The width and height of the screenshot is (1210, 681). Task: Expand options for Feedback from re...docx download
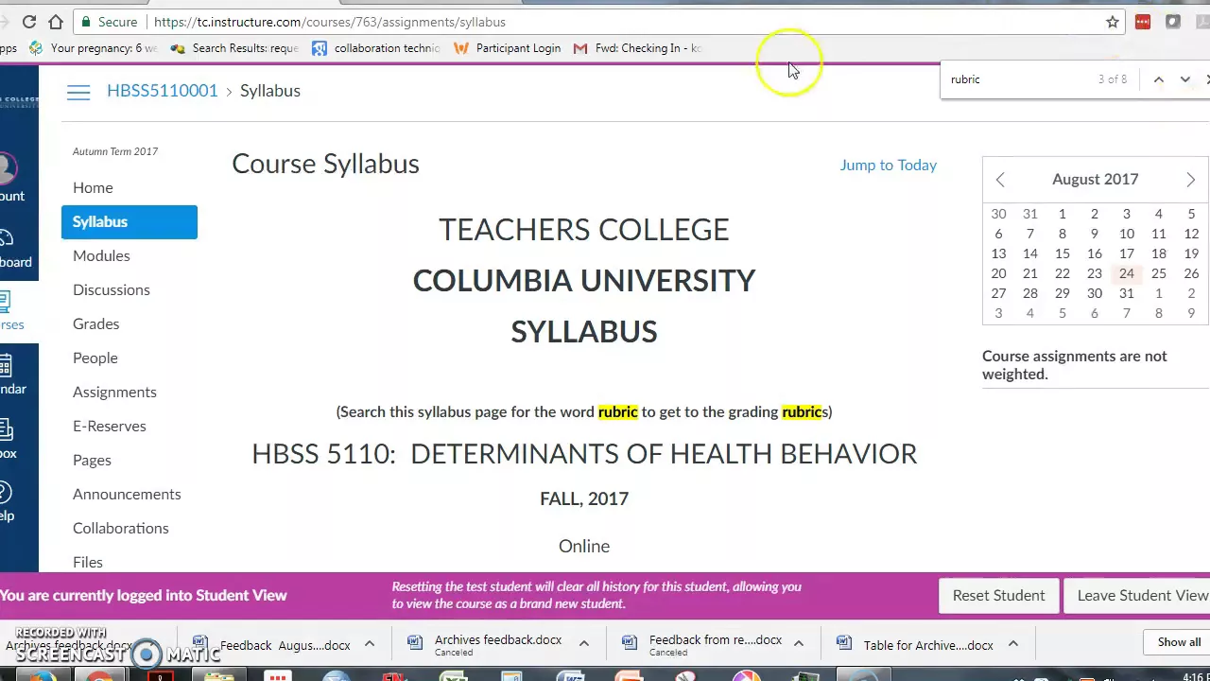[x=799, y=644]
